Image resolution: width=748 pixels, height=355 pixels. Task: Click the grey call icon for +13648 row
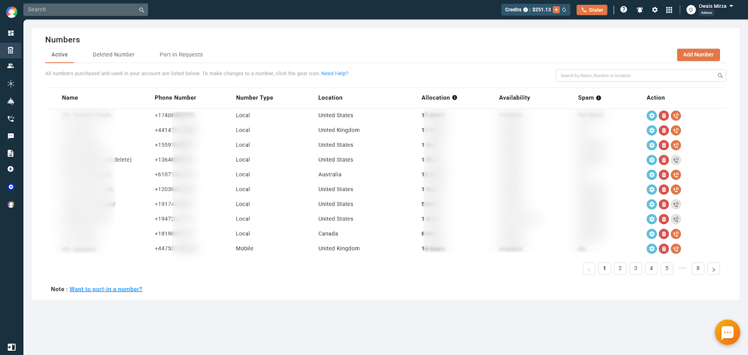676,160
